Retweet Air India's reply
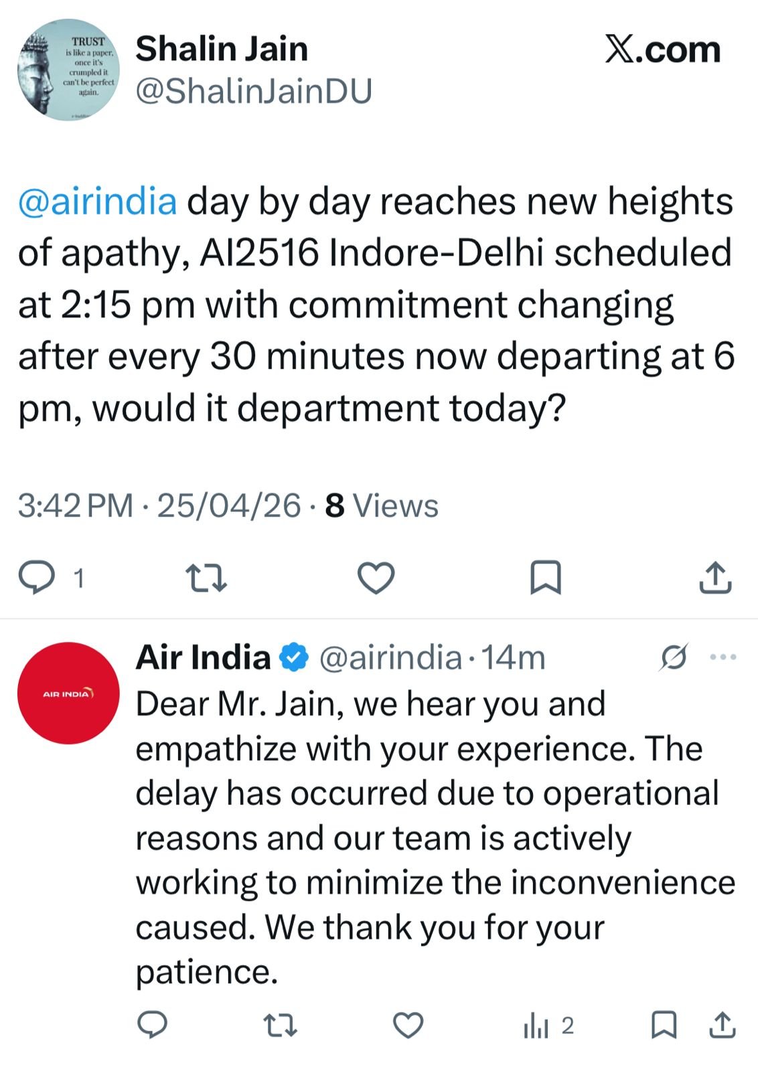Image resolution: width=758 pixels, height=1071 pixels. point(281,1025)
